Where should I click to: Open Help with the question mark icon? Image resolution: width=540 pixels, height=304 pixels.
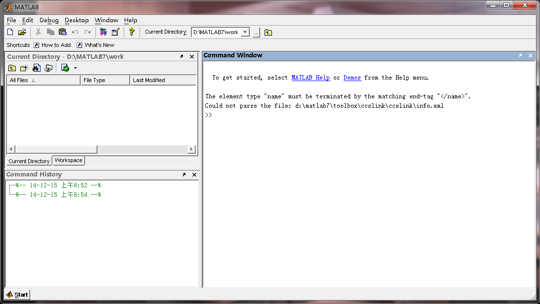coord(131,32)
